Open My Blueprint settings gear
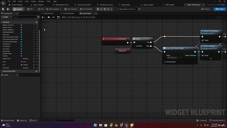Image resolution: width=227 pixels, height=128 pixels. [38, 17]
